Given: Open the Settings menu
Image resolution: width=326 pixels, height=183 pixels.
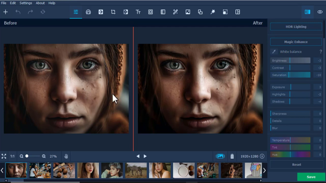Looking at the screenshot, I should pos(26,3).
